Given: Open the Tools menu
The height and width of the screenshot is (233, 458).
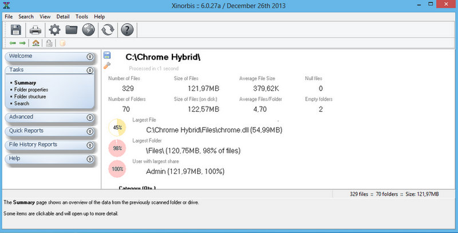Looking at the screenshot, I should 82,17.
